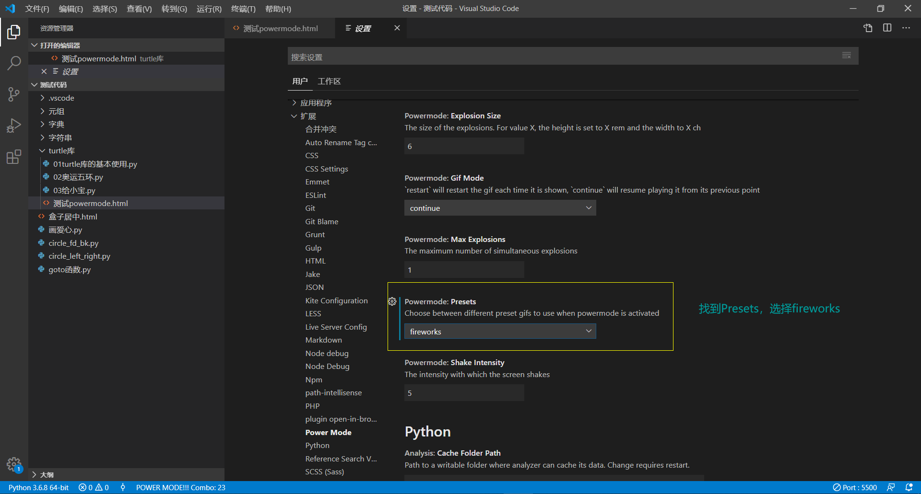Select Kite Configuration settings entry
The width and height of the screenshot is (921, 494).
336,300
